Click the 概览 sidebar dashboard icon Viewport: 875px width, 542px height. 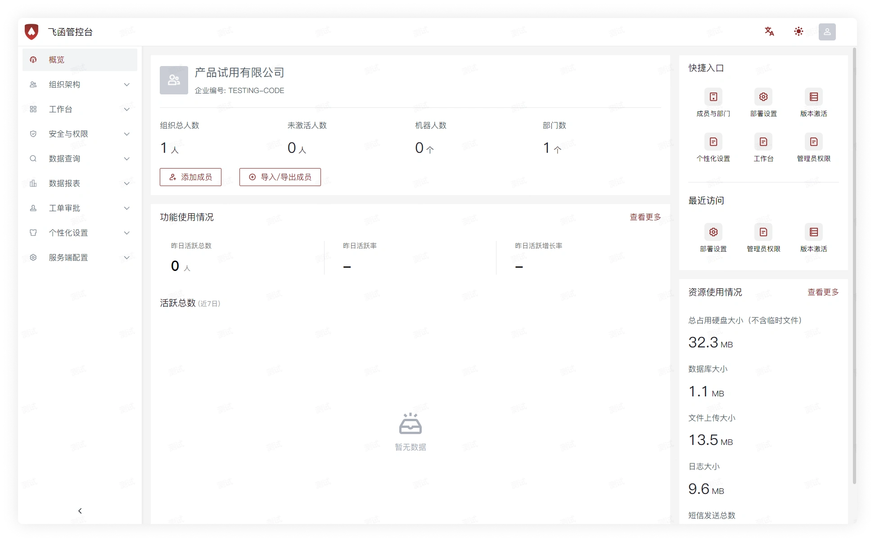[33, 60]
